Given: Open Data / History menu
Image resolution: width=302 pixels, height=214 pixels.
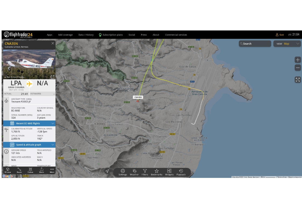Looking at the screenshot, I should tap(86, 35).
